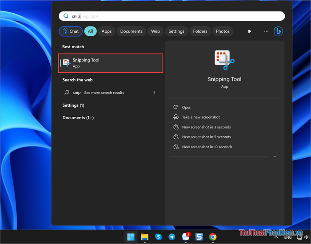Viewport: 311px width, 244px height.
Task: Click the Snipping Tool title in preview pane
Action: (x=224, y=79)
